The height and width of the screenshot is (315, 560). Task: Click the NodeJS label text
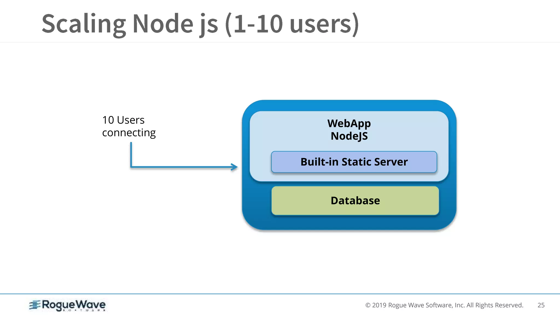(349, 136)
